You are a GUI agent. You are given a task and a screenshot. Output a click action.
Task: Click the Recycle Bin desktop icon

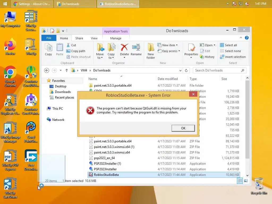(x=259, y=186)
